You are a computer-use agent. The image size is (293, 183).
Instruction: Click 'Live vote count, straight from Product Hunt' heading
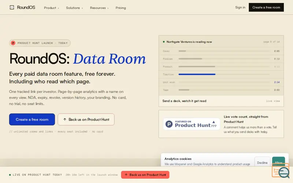point(246,119)
